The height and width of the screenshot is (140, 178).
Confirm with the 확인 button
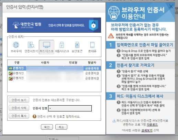tap(47, 127)
